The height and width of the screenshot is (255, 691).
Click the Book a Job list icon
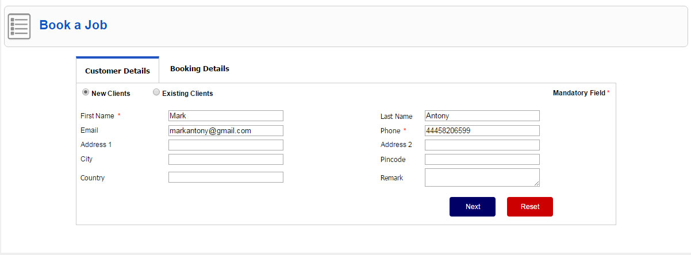click(19, 26)
